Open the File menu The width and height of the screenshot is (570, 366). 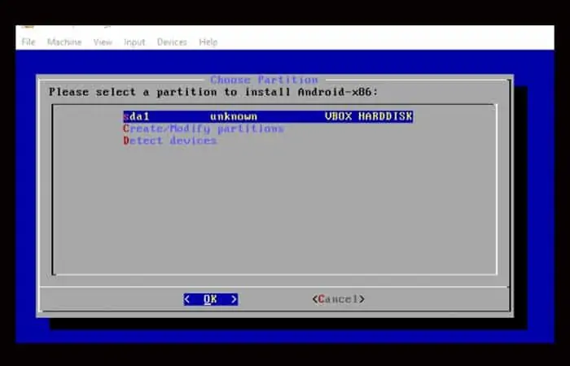(x=28, y=42)
